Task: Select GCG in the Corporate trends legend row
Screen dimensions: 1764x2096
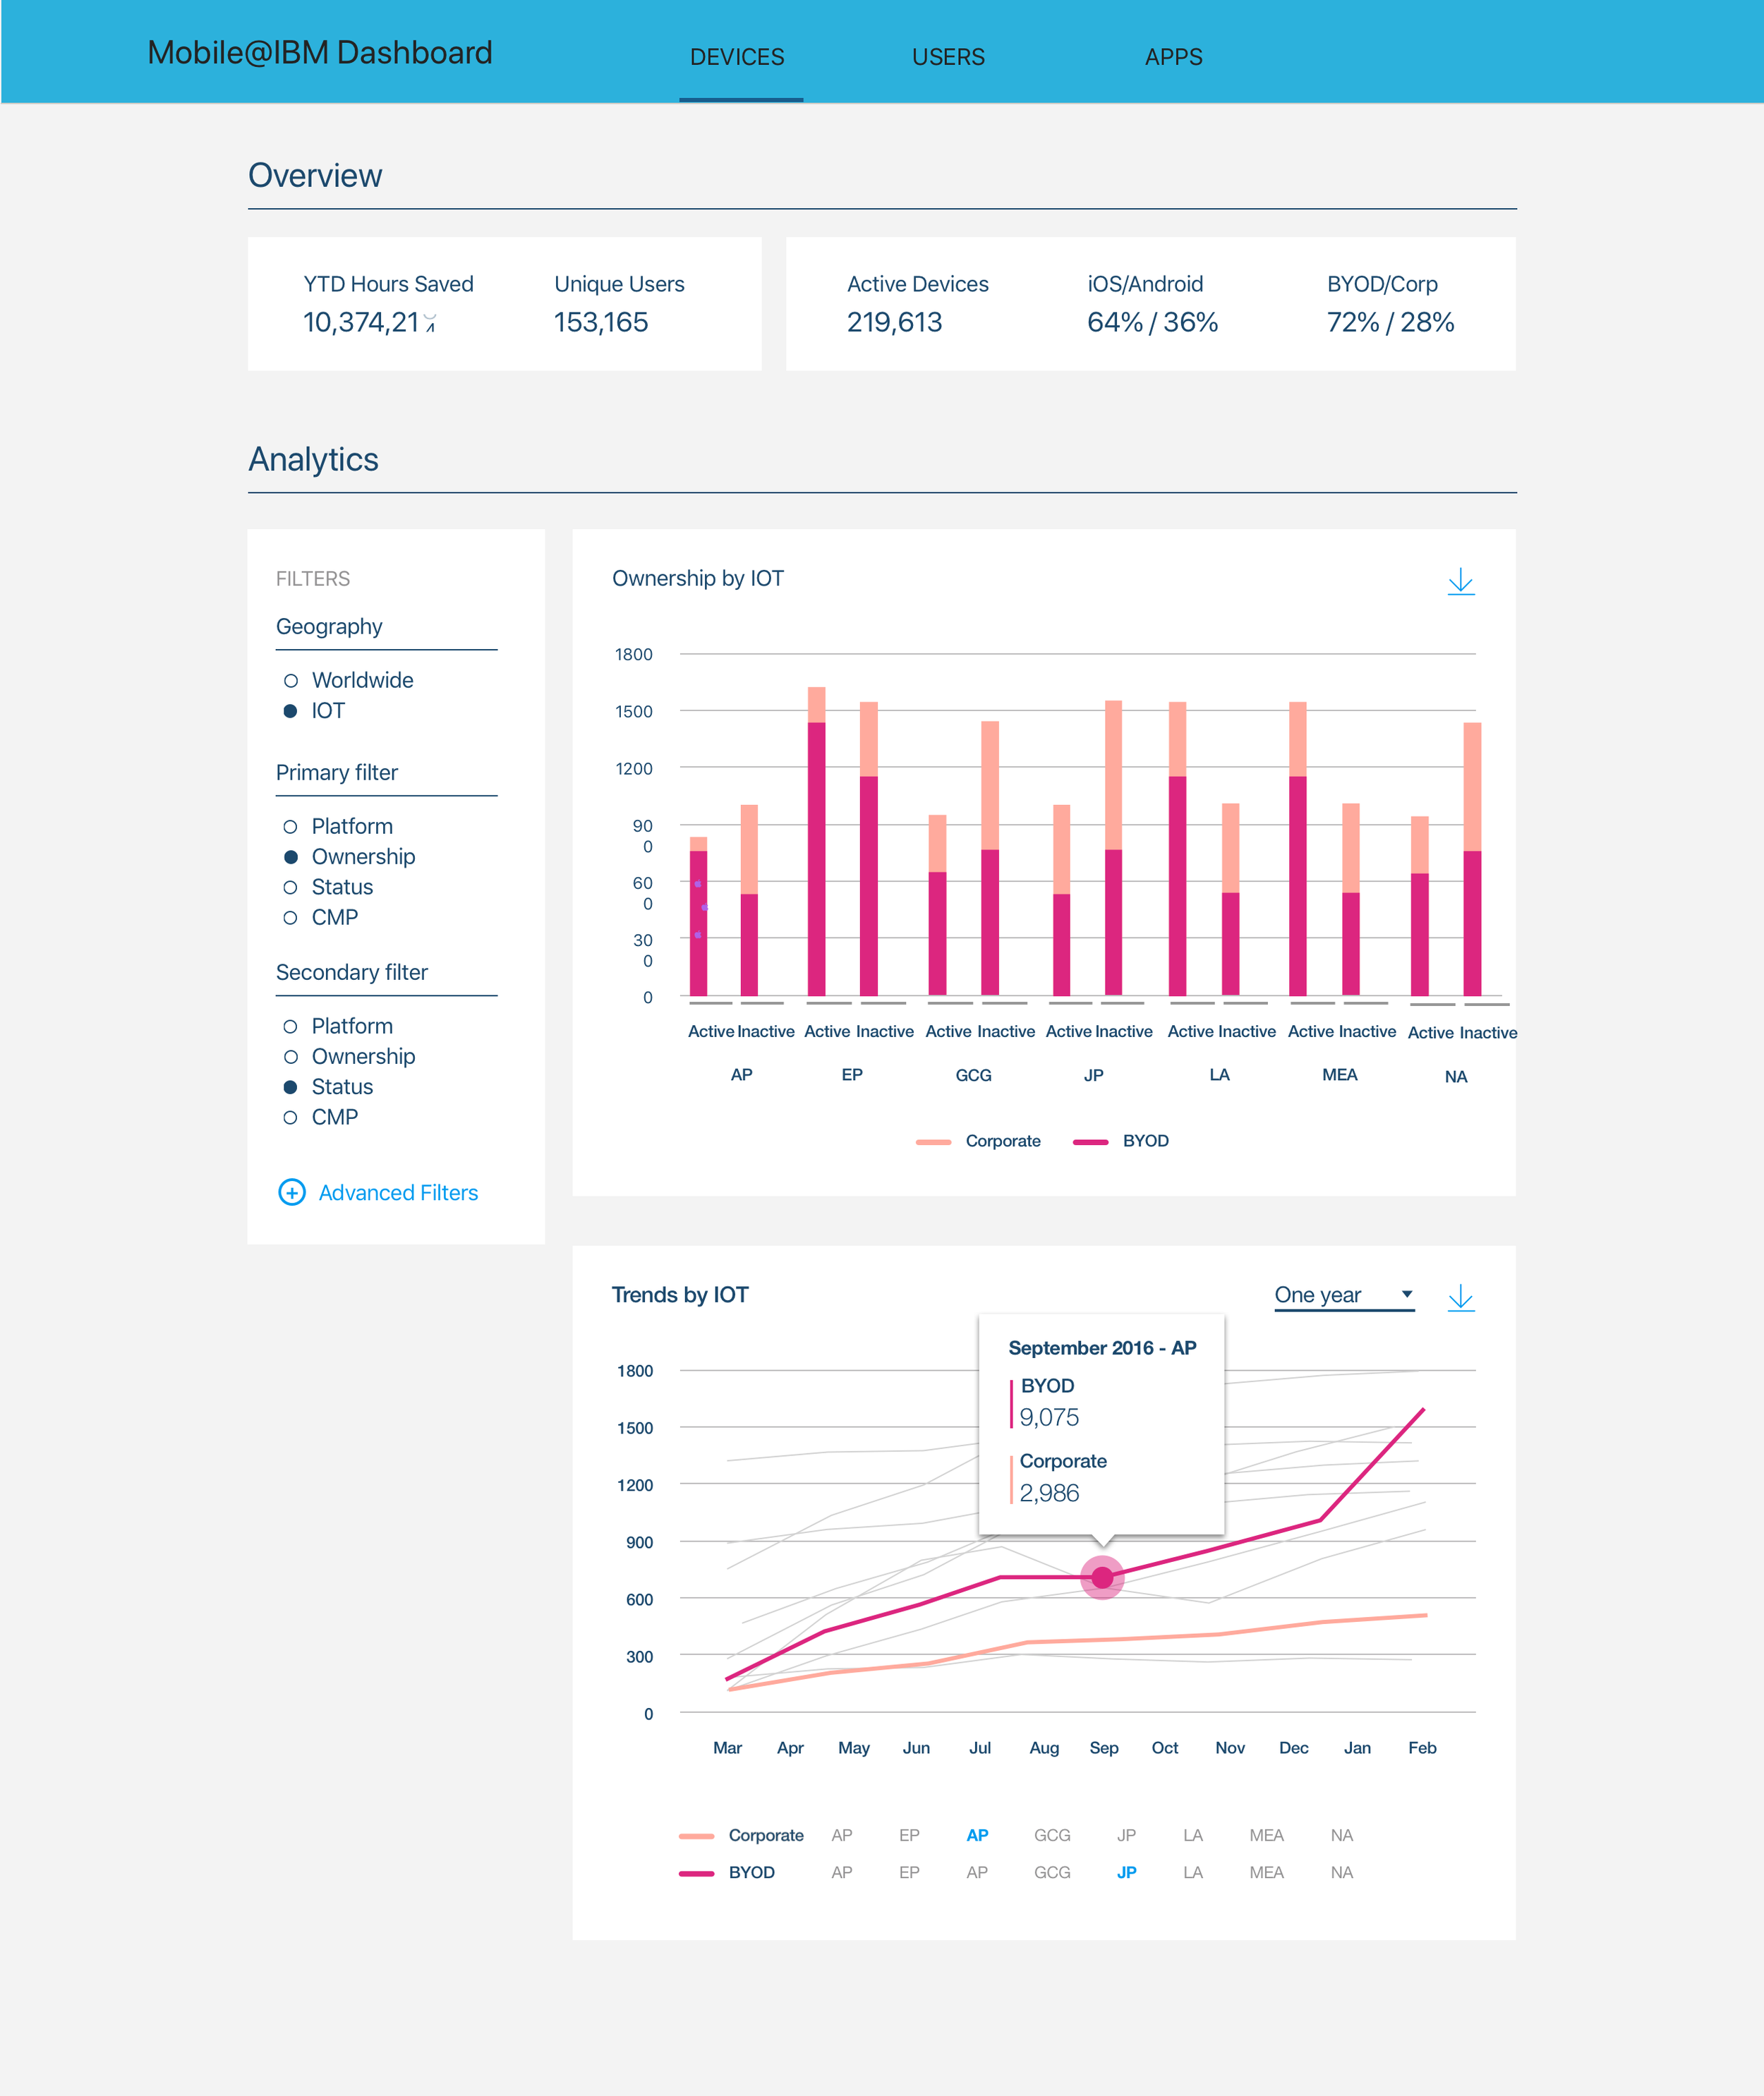Action: coord(1052,1835)
